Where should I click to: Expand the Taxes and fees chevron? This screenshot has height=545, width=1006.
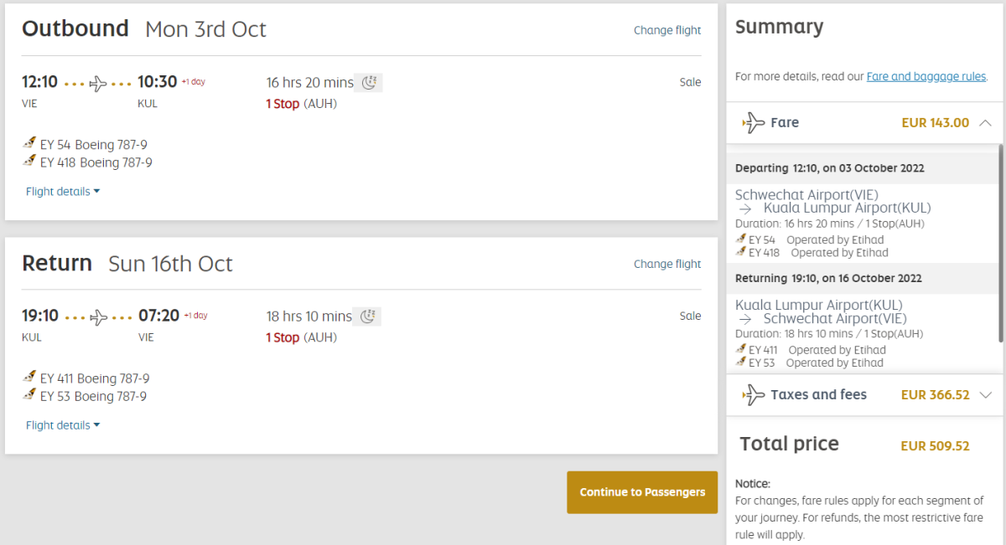click(985, 394)
